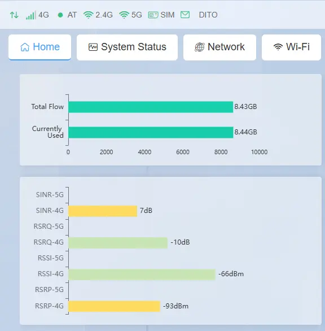This screenshot has height=331, width=325.
Task: Click the 2000 axis tick value
Action: point(106,152)
